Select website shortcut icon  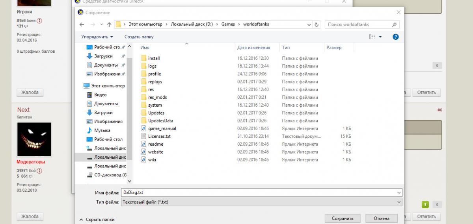tap(143, 152)
